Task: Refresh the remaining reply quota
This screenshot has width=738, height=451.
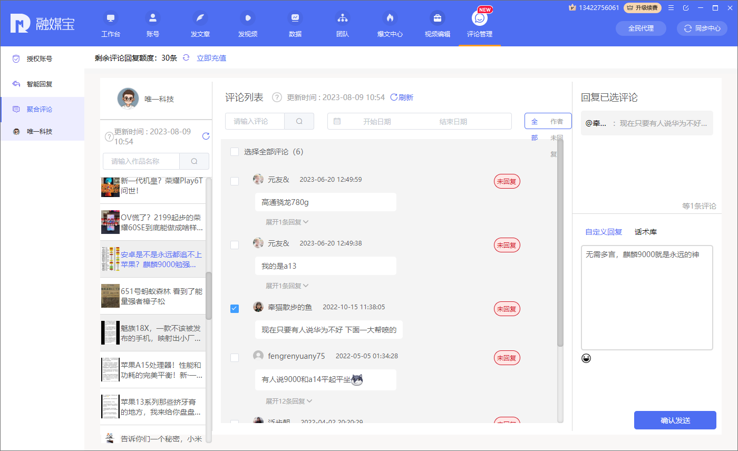Action: click(186, 57)
